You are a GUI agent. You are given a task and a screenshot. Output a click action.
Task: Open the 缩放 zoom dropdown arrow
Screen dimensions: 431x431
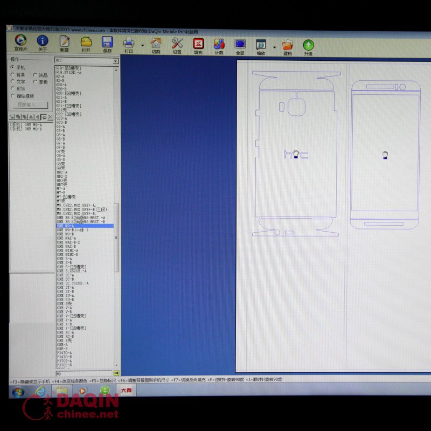pos(274,47)
